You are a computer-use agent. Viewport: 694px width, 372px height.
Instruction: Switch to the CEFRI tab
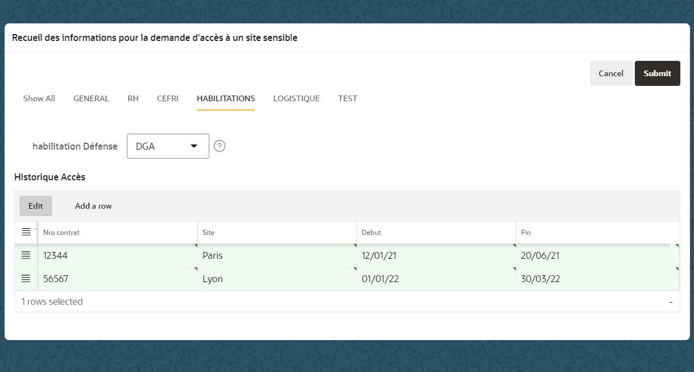[167, 98]
